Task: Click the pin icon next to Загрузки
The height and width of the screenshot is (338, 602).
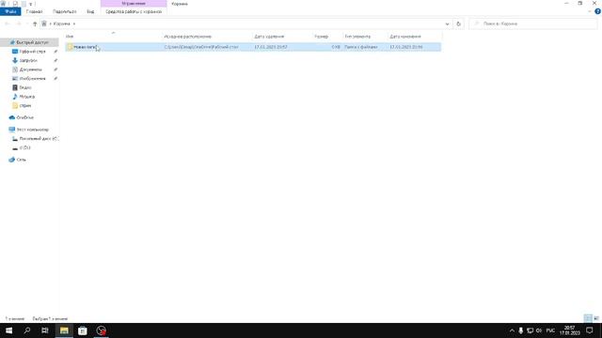Action: [55, 60]
